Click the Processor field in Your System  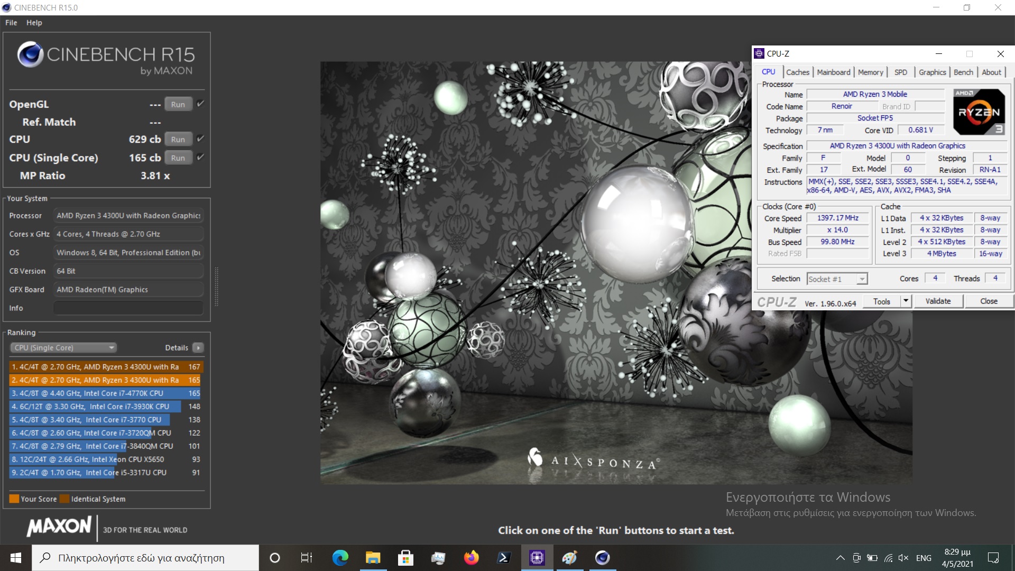(128, 215)
